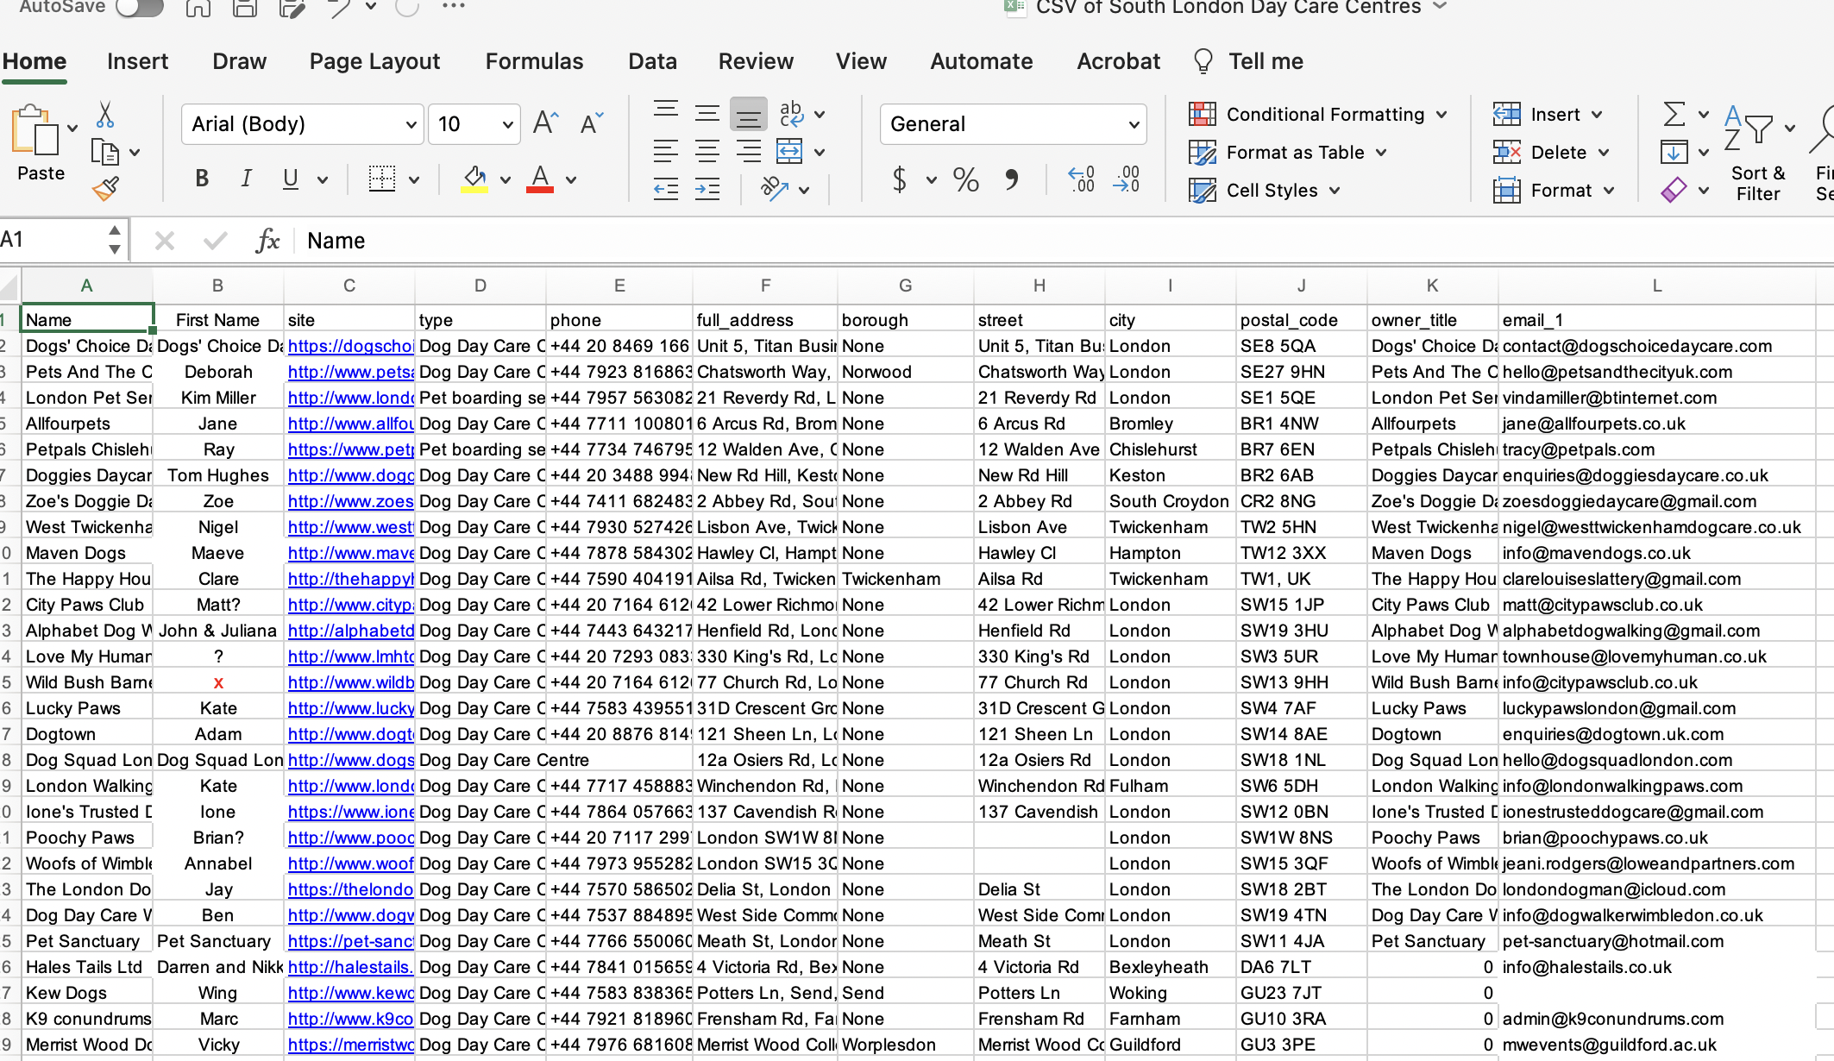Click the Wrap Text icon
This screenshot has height=1061, width=1834.
(x=791, y=113)
